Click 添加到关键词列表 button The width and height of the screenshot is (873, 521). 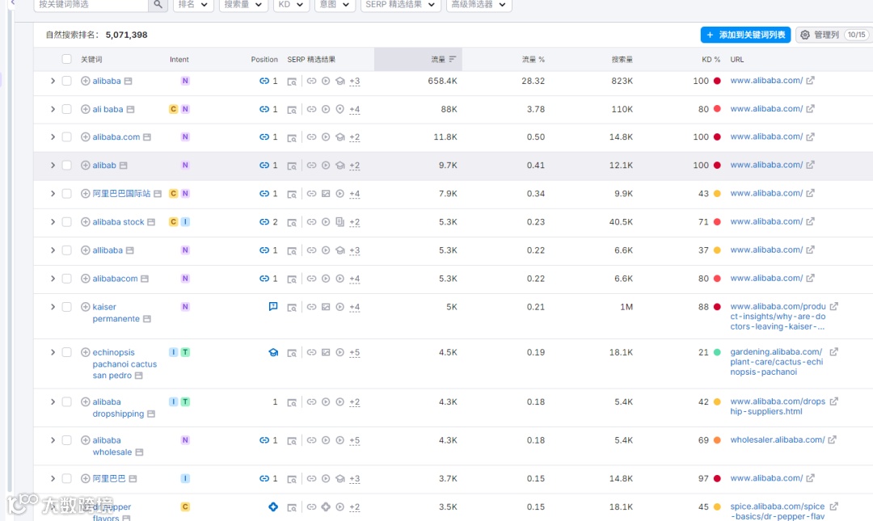[745, 35]
